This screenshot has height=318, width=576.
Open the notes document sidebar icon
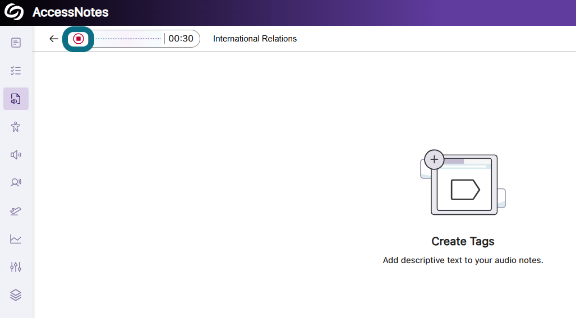[16, 43]
